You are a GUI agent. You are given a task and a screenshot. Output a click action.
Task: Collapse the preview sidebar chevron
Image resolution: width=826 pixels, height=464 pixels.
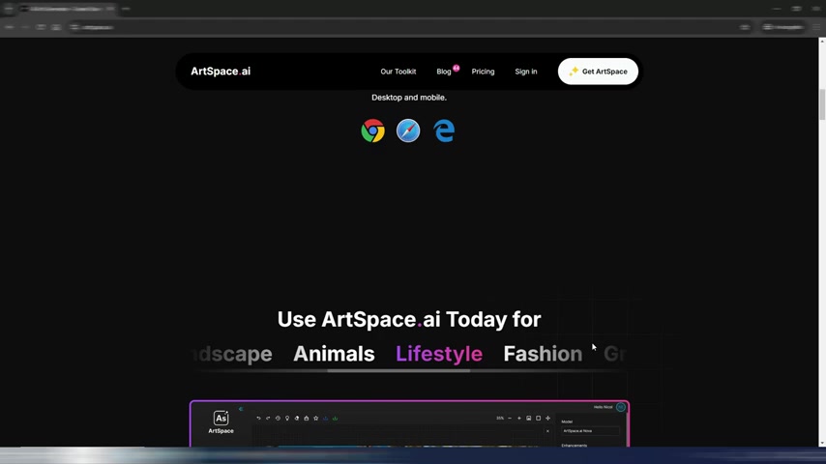click(241, 409)
